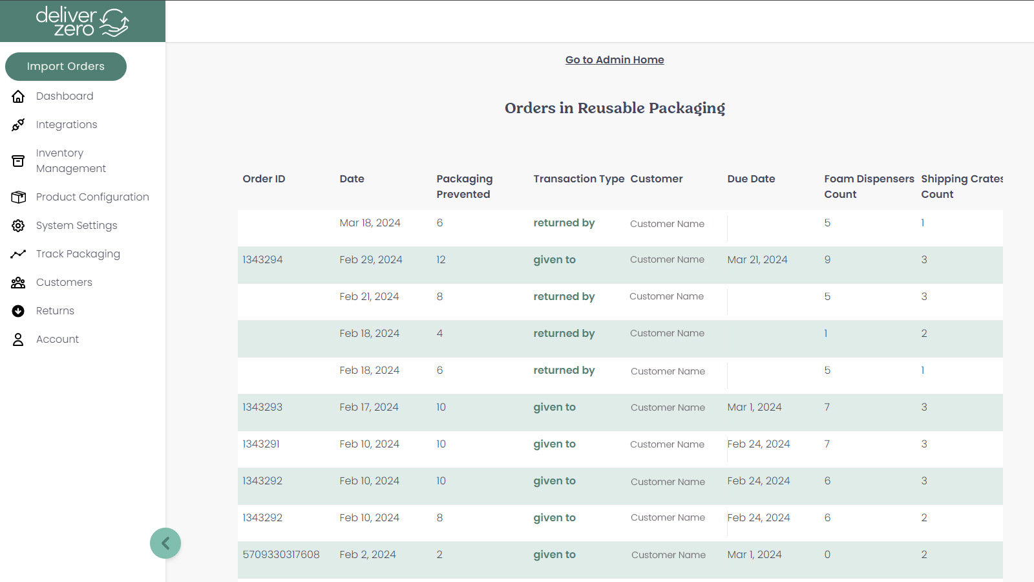1034x582 pixels.
Task: Collapse the sidebar with the chevron
Action: (x=165, y=543)
